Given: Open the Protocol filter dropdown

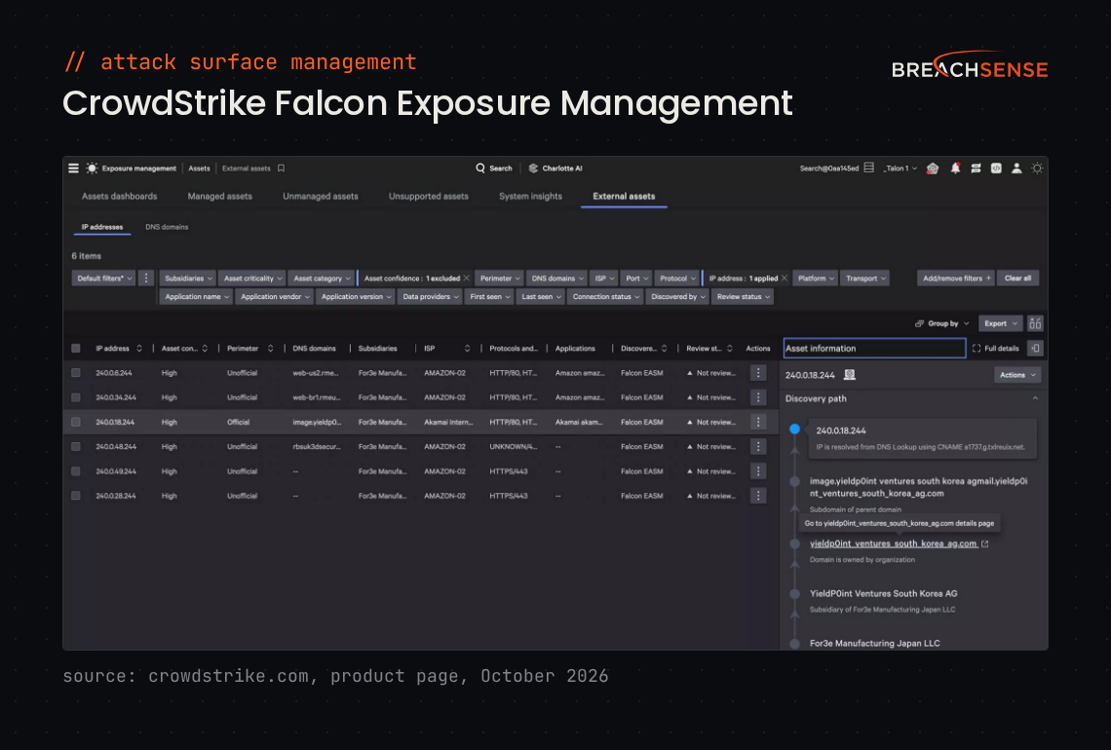Looking at the screenshot, I should click(676, 279).
